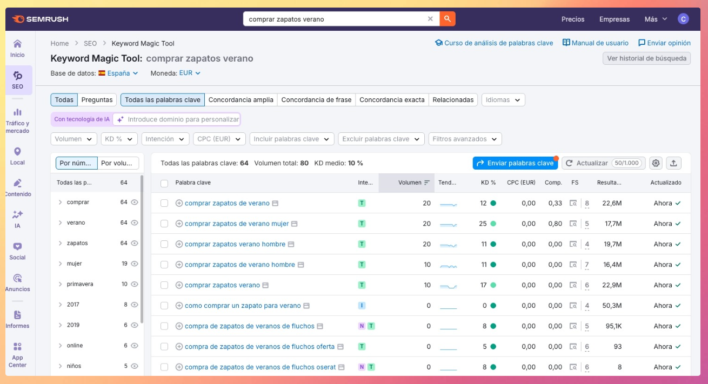Click the orange search magnifier button
Image resolution: width=708 pixels, height=384 pixels.
click(x=447, y=19)
